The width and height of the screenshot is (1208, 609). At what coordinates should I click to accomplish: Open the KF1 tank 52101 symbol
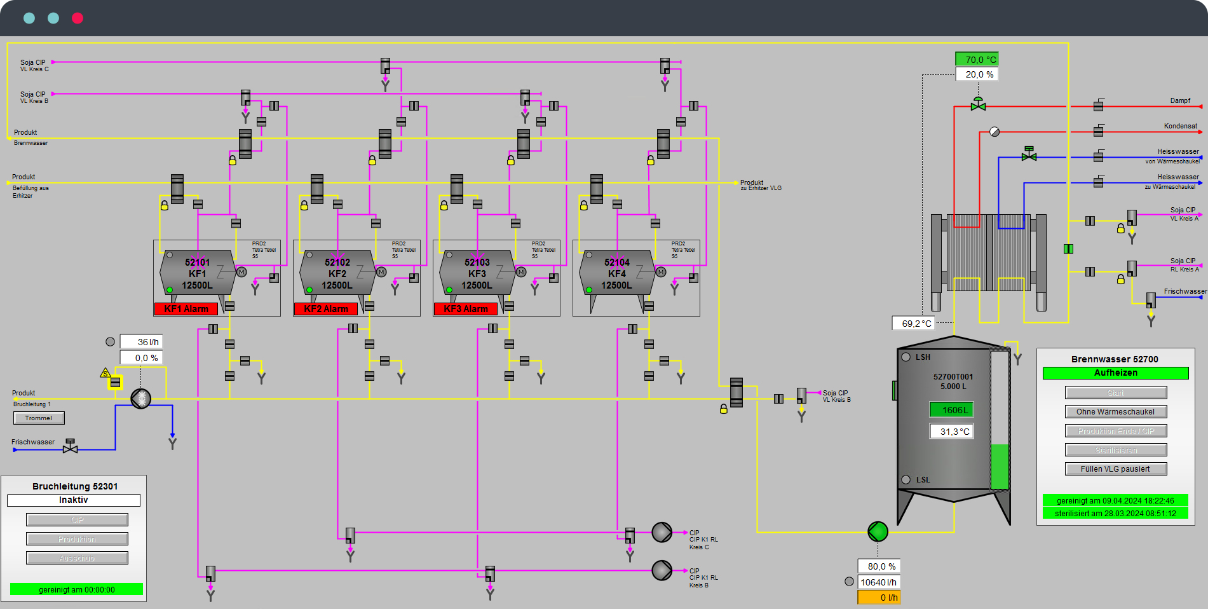(x=198, y=274)
